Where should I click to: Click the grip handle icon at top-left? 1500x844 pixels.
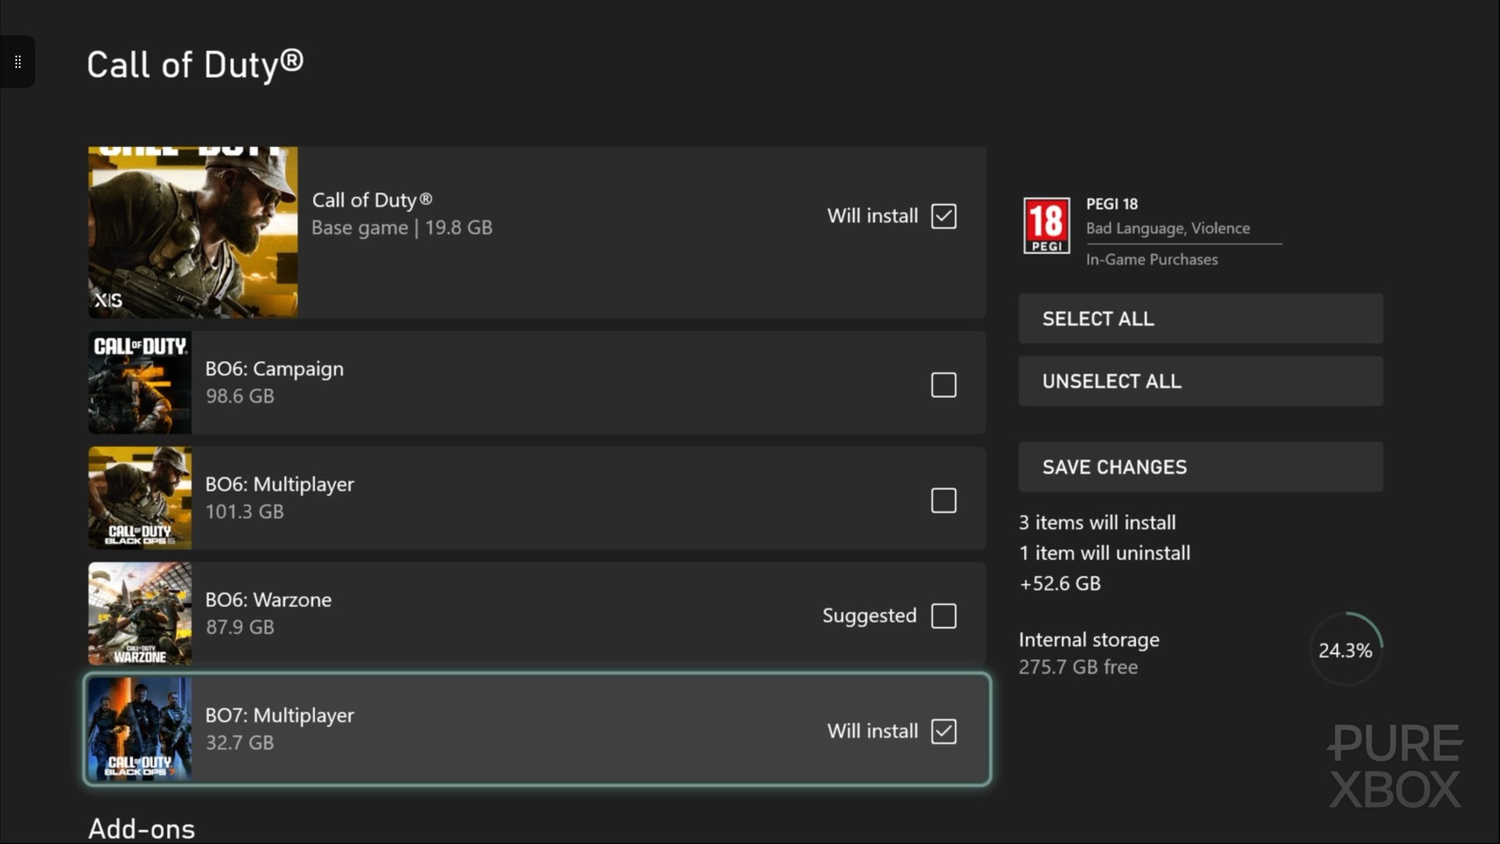pos(17,62)
